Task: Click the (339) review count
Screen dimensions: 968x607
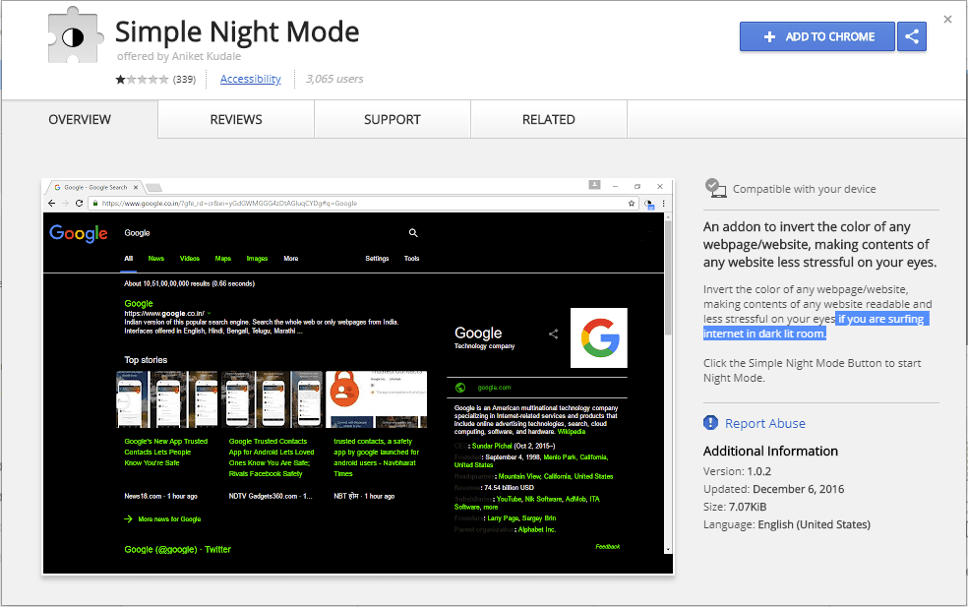Action: (184, 79)
